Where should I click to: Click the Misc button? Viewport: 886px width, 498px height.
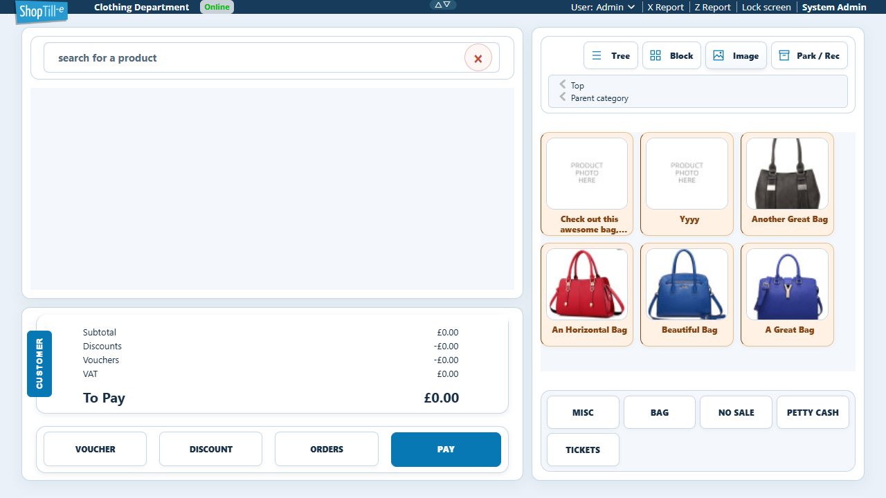[x=583, y=412]
